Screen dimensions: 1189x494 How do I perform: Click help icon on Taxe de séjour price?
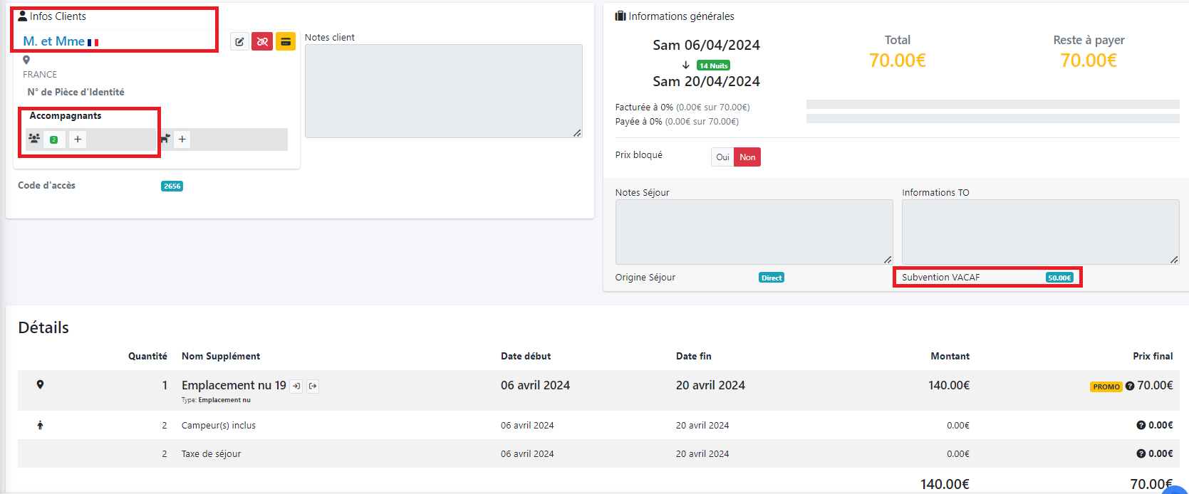pos(1141,454)
